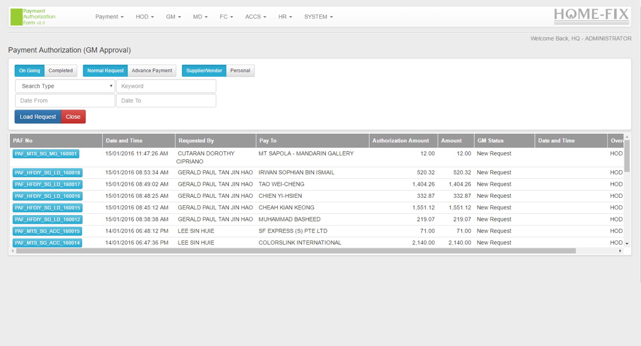Image resolution: width=641 pixels, height=346 pixels.
Task: Select the On Going filter
Action: pos(29,70)
